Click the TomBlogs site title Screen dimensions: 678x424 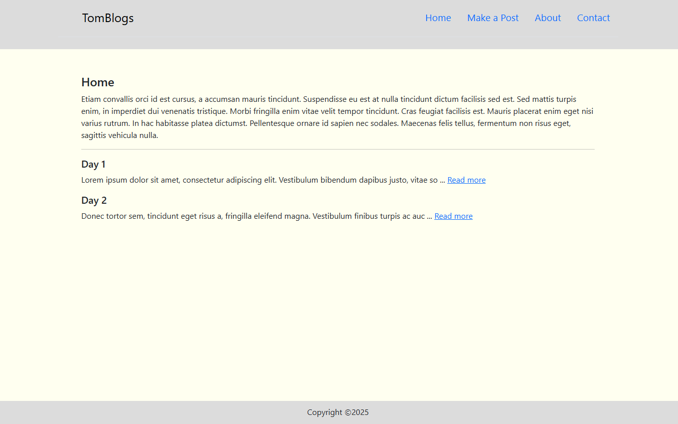pyautogui.click(x=108, y=18)
